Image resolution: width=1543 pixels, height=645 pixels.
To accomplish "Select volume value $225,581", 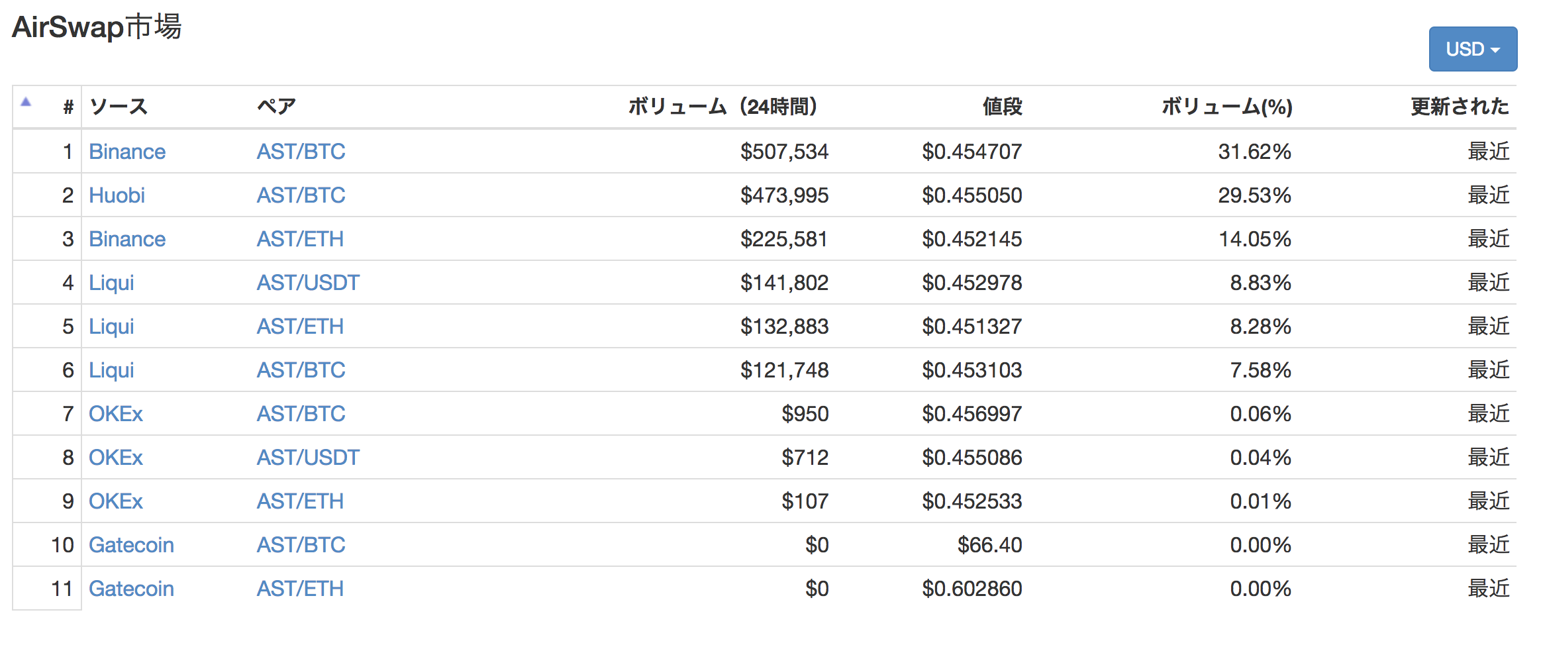I will pos(785,239).
